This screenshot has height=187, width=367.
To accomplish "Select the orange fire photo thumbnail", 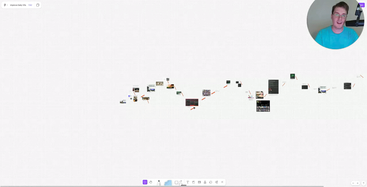I will pyautogui.click(x=170, y=86).
